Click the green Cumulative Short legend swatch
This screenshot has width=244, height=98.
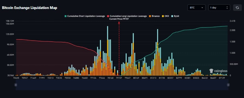(66, 16)
